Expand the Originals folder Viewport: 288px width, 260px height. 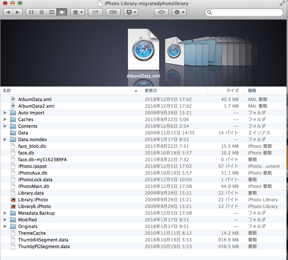point(5,226)
